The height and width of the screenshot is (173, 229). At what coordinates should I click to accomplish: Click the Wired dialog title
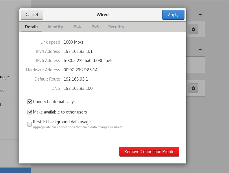pos(102,15)
